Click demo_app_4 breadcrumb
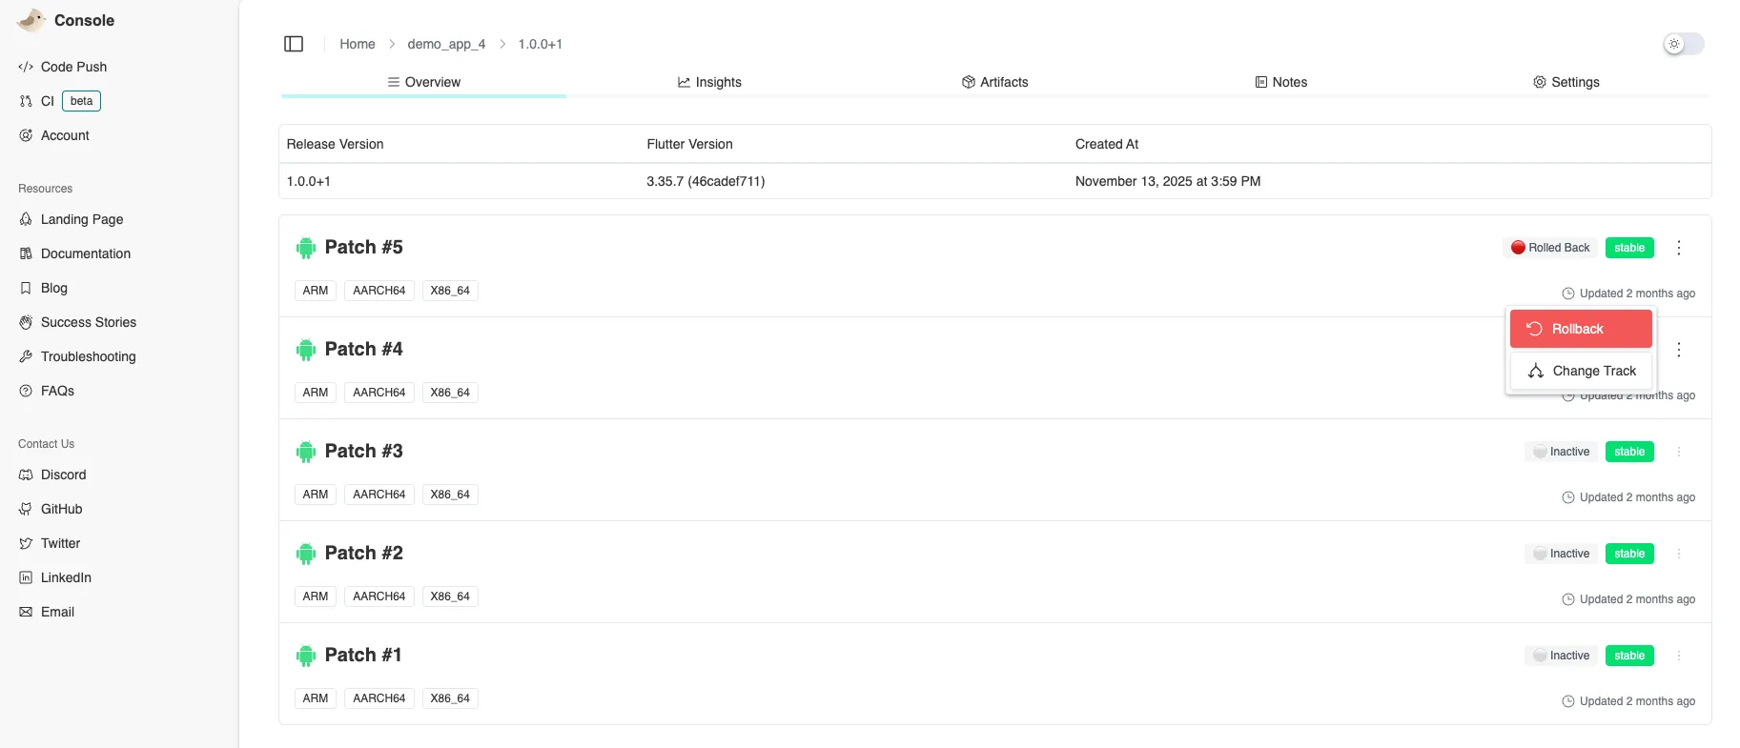The width and height of the screenshot is (1740, 748). [x=446, y=44]
